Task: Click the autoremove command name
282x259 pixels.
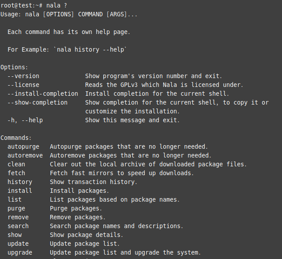Action: [25, 155]
